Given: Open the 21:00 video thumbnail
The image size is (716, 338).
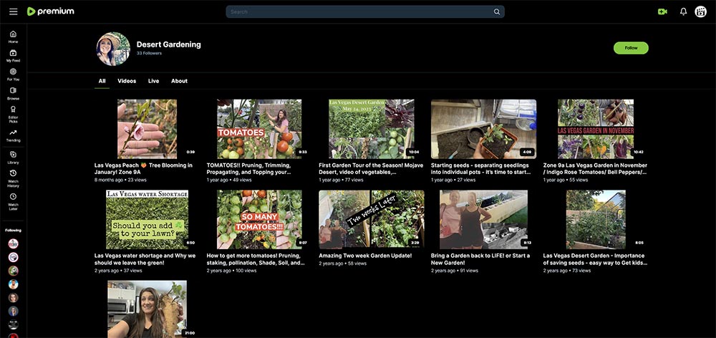Looking at the screenshot, I should click(x=147, y=309).
